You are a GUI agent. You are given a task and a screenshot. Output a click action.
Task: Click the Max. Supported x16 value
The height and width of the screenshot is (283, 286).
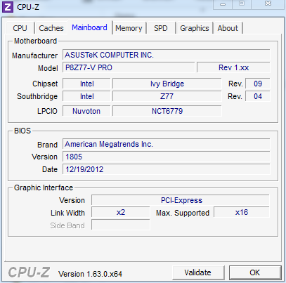[x=242, y=213]
